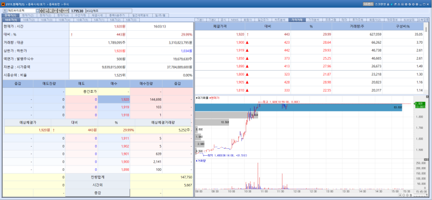The image size is (432, 200).
Task: Select the highlighted 1,920 bid price cell
Action: coord(114,100)
